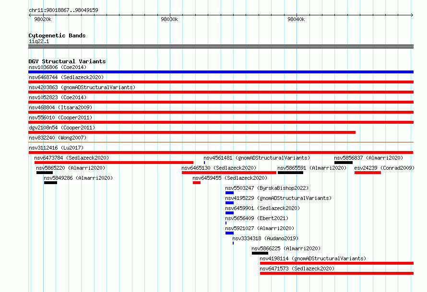Click the 11q22.1 band label

pos(39,41)
